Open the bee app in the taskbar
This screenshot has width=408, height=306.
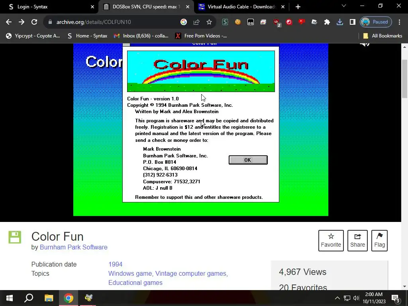(88, 298)
